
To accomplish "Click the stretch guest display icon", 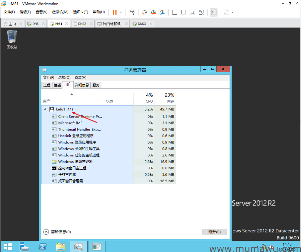I will coord(226,12).
